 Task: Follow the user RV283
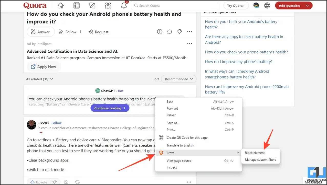[57, 123]
